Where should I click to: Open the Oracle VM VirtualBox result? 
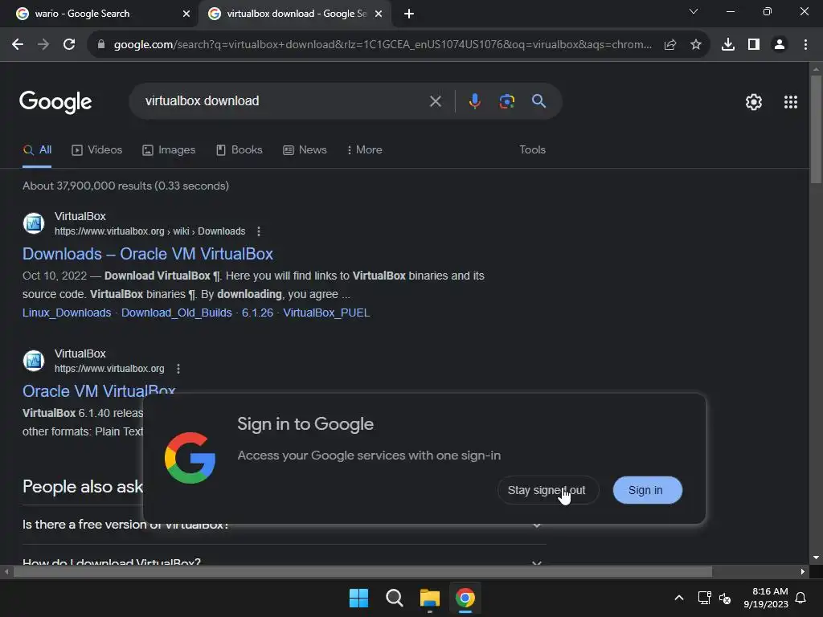coord(99,391)
